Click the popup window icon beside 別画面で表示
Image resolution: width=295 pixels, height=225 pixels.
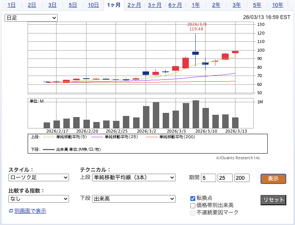[x=11, y=211]
